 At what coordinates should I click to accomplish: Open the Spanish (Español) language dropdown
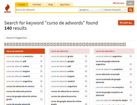[x=115, y=10]
